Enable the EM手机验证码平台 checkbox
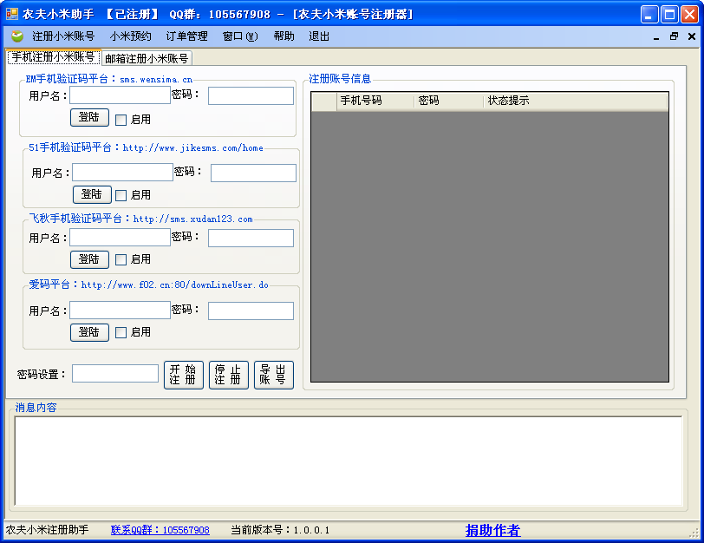 point(121,120)
